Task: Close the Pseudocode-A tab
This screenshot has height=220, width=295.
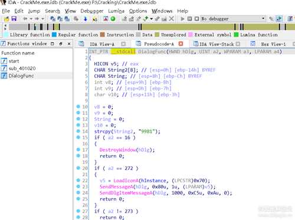Action: 181,44
